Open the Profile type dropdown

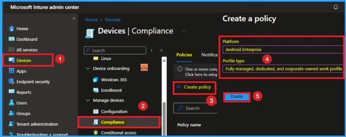[x=283, y=69]
